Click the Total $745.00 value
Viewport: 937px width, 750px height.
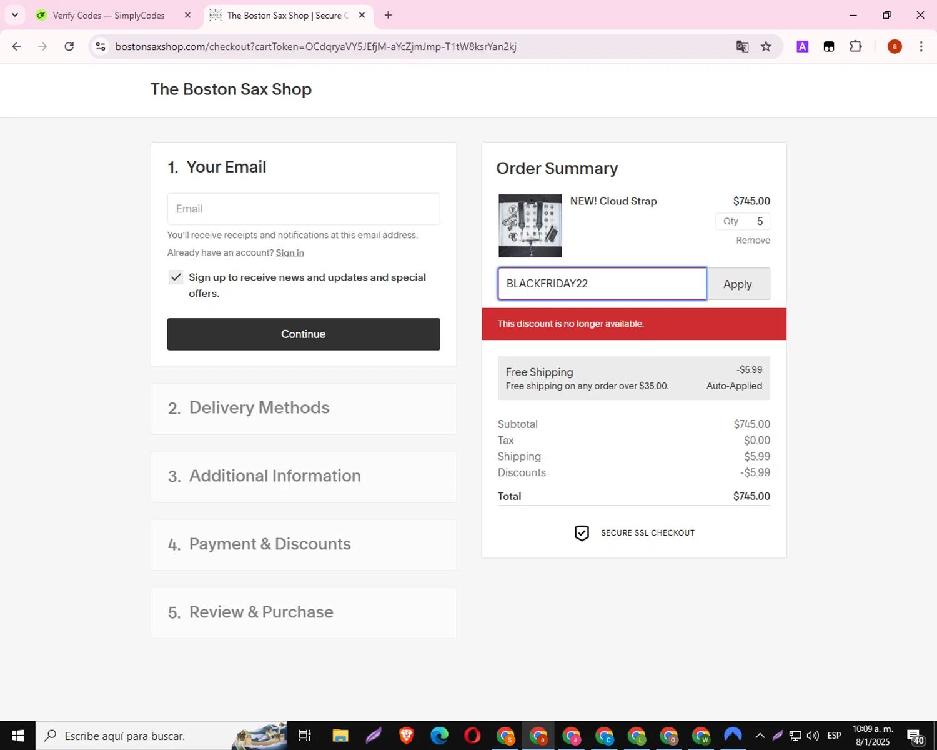pyautogui.click(x=751, y=496)
